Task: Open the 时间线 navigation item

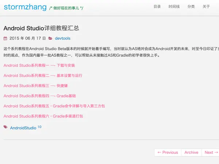Action: tap(174, 7)
